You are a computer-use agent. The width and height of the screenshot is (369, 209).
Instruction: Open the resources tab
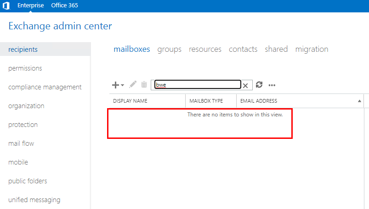pyautogui.click(x=205, y=49)
